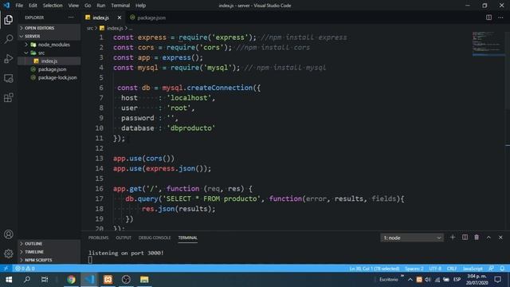510x287 pixels.
Task: Open the feedback icon in status bar
Action: pyautogui.click(x=491, y=269)
